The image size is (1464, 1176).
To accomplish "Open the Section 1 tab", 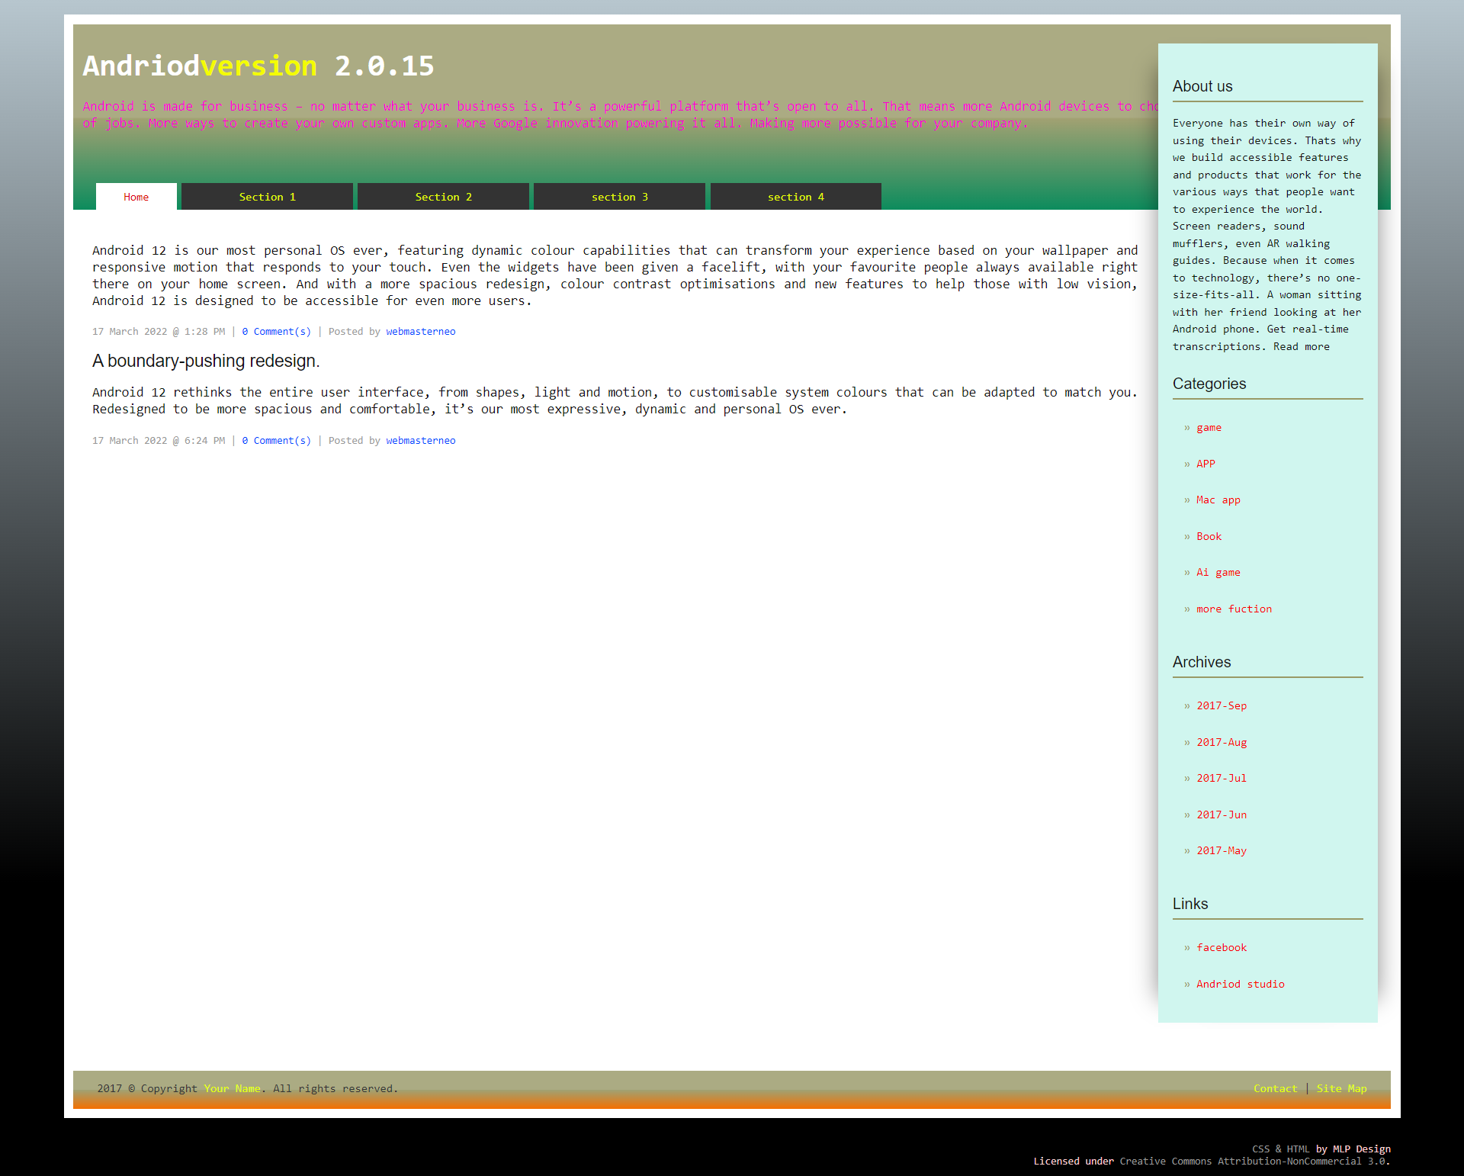I will (x=266, y=197).
